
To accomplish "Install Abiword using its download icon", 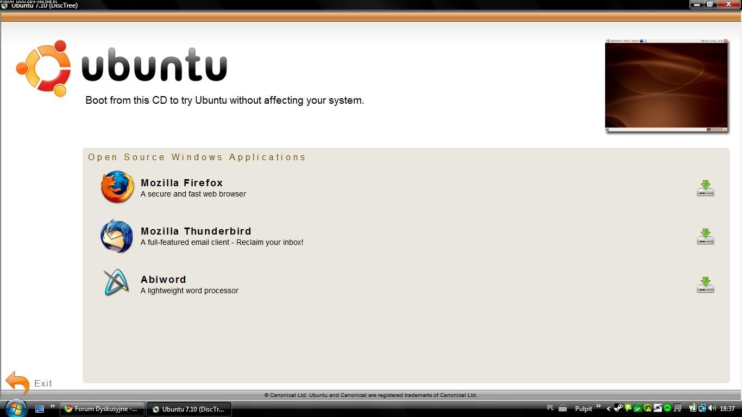I will [705, 285].
